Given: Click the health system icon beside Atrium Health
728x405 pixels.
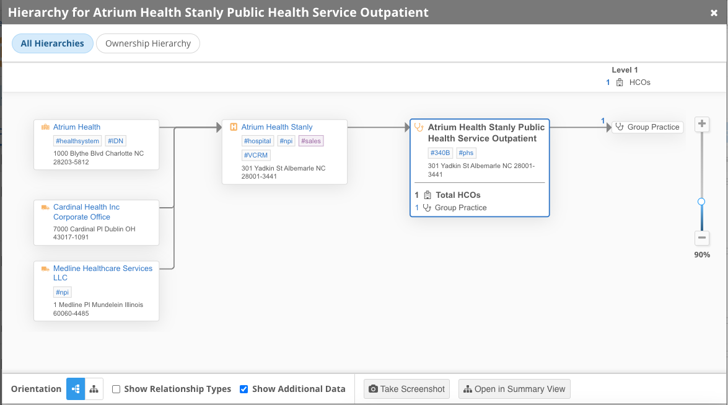Looking at the screenshot, I should click(45, 127).
